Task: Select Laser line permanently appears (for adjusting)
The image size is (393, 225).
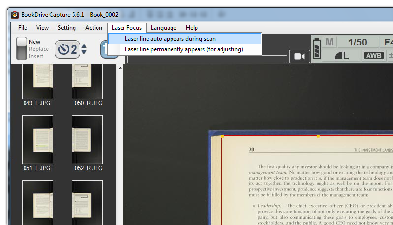Action: coord(185,49)
